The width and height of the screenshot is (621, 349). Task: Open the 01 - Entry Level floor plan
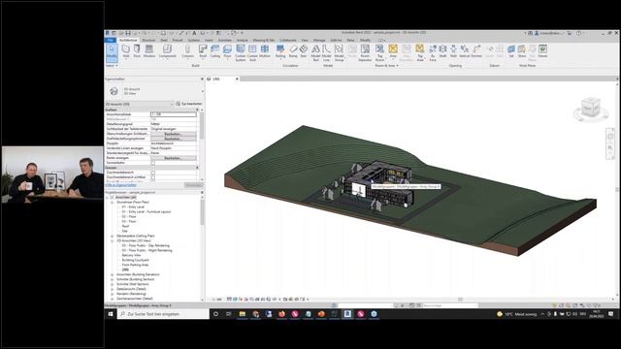click(133, 206)
